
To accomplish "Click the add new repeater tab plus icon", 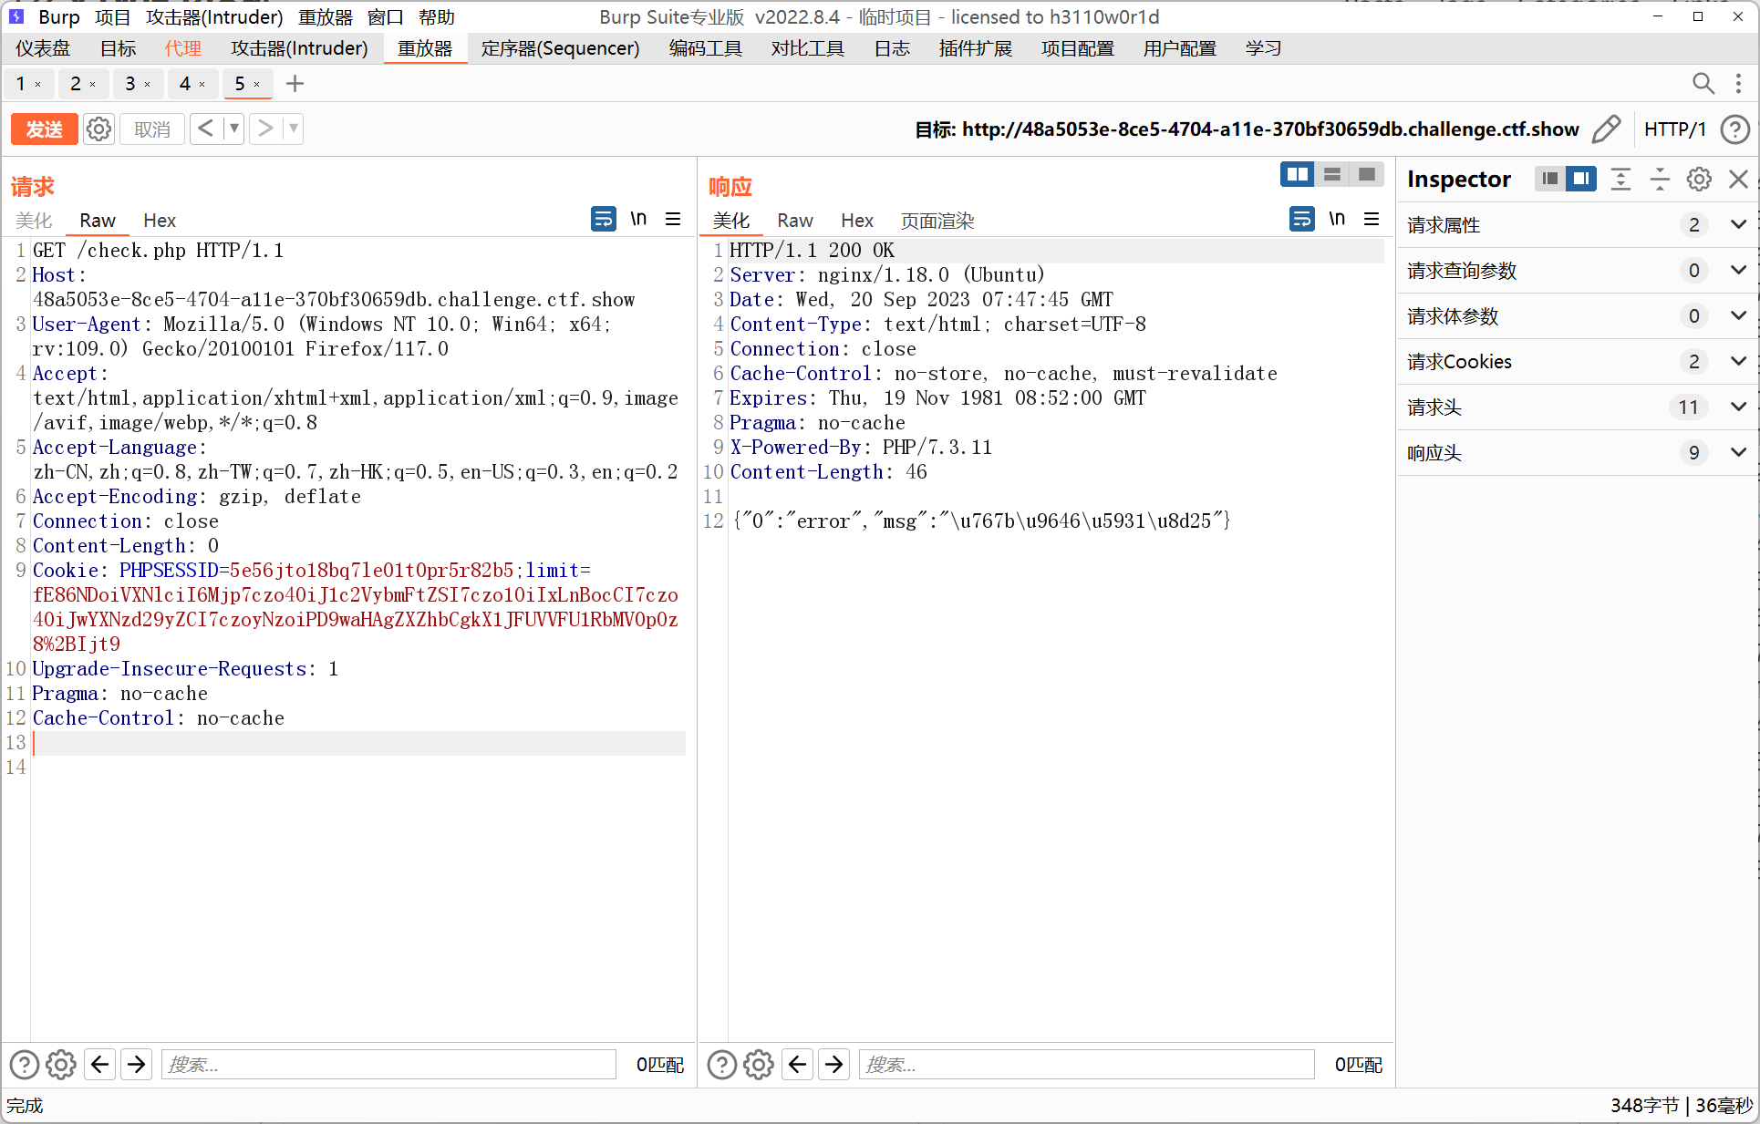I will 295,84.
